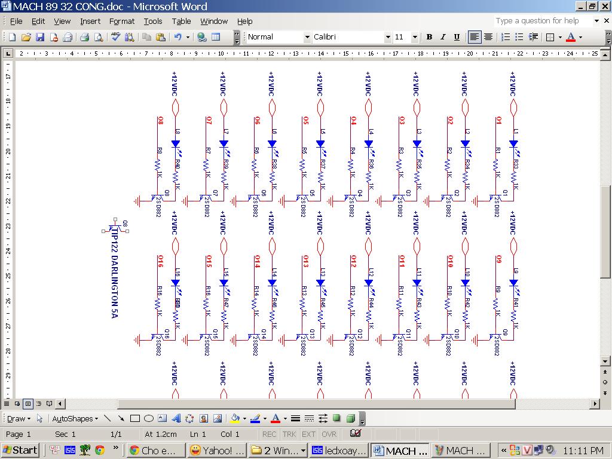This screenshot has width=612, height=459.
Task: Toggle Underline formatting
Action: pyautogui.click(x=457, y=37)
